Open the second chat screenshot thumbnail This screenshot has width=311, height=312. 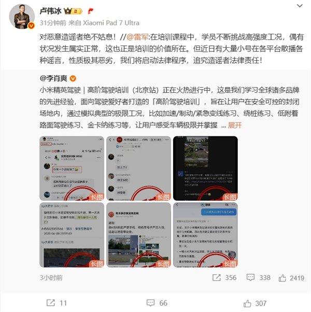(x=139, y=168)
